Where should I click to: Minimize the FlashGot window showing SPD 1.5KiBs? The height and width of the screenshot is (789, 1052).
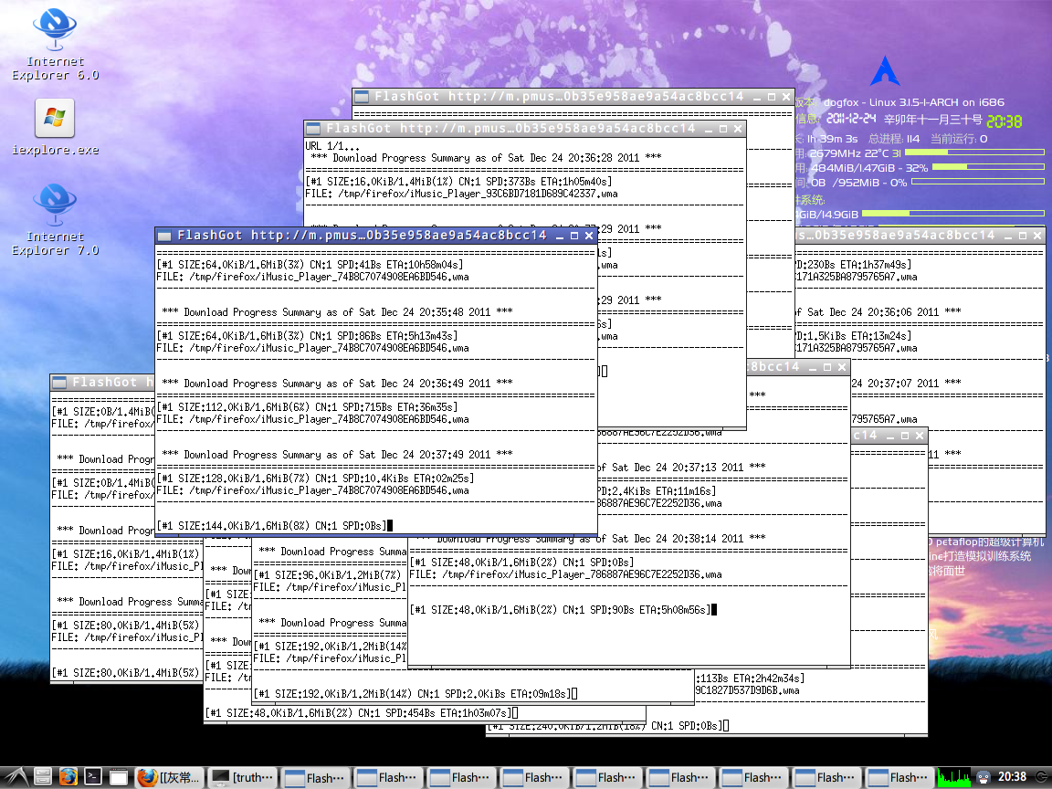pyautogui.click(x=1008, y=237)
